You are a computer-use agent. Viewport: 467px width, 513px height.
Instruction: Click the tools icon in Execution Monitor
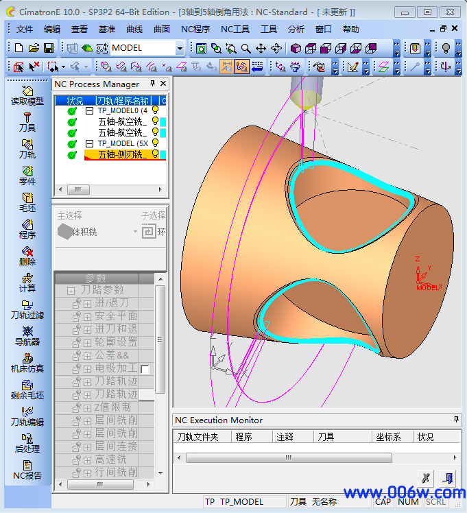(x=426, y=478)
